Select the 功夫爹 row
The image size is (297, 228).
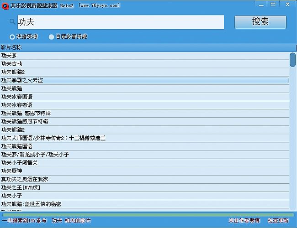[x=145, y=56]
